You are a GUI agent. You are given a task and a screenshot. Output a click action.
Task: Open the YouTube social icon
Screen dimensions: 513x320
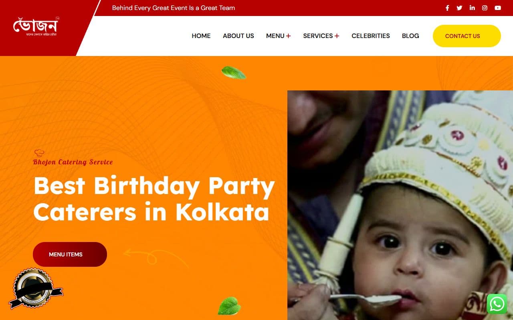(498, 8)
